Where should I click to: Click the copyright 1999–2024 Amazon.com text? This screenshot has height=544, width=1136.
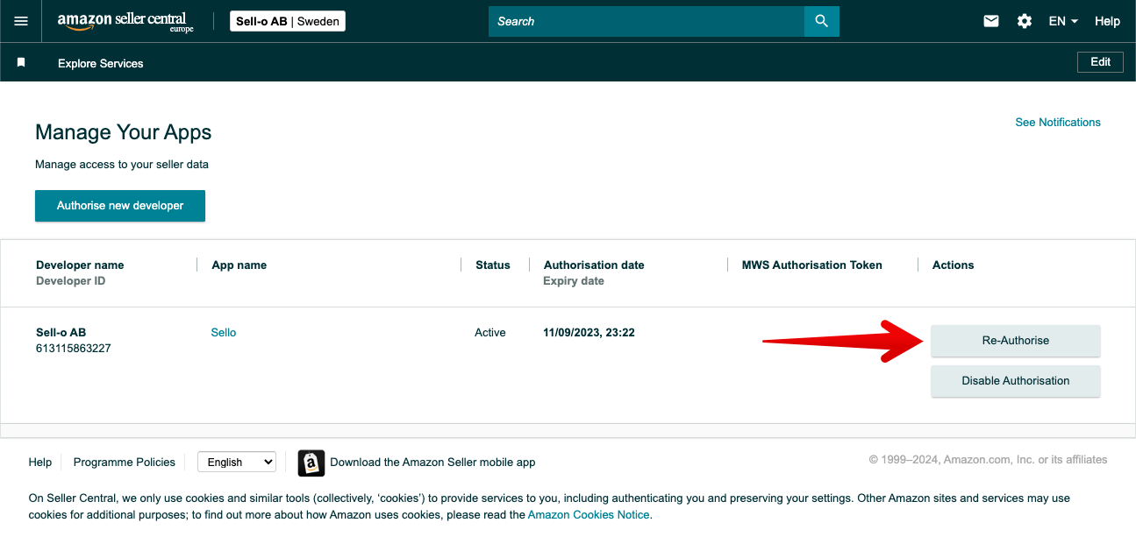[988, 459]
